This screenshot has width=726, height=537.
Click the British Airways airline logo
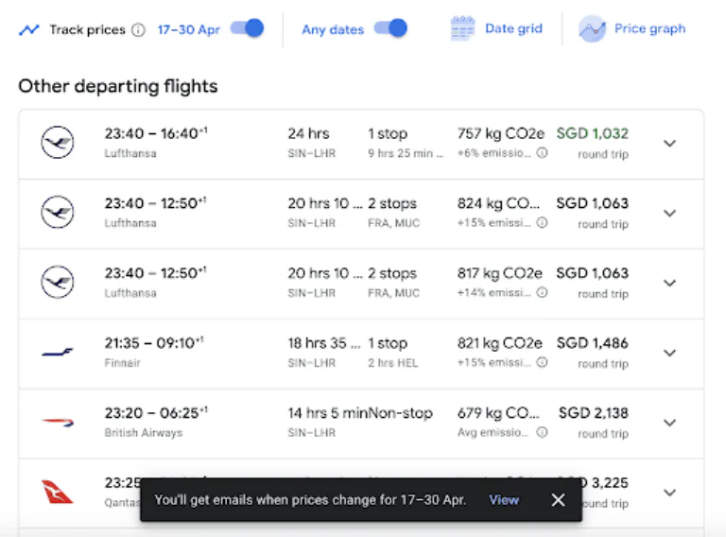(x=58, y=423)
